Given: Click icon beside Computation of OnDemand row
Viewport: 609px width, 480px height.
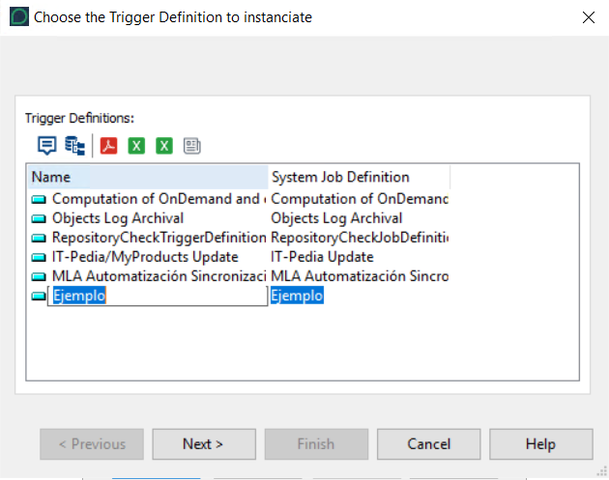Looking at the screenshot, I should tap(39, 200).
